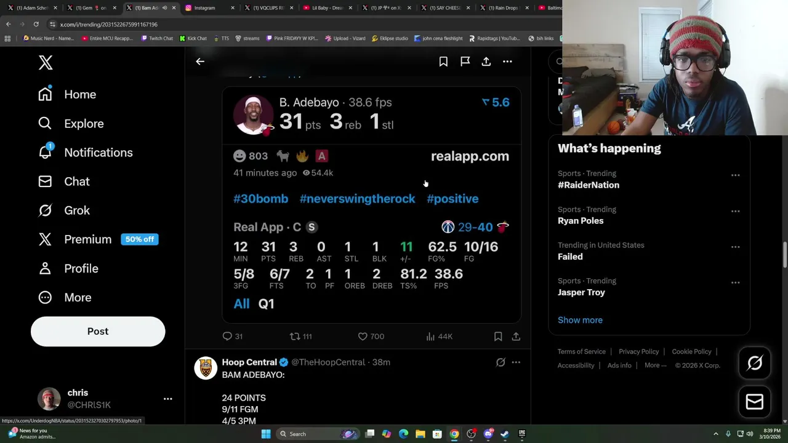Open Notifications

click(x=85, y=153)
